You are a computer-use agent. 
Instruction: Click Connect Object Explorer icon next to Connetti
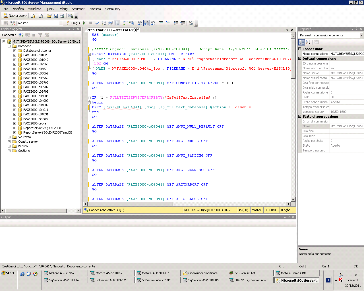(21, 35)
